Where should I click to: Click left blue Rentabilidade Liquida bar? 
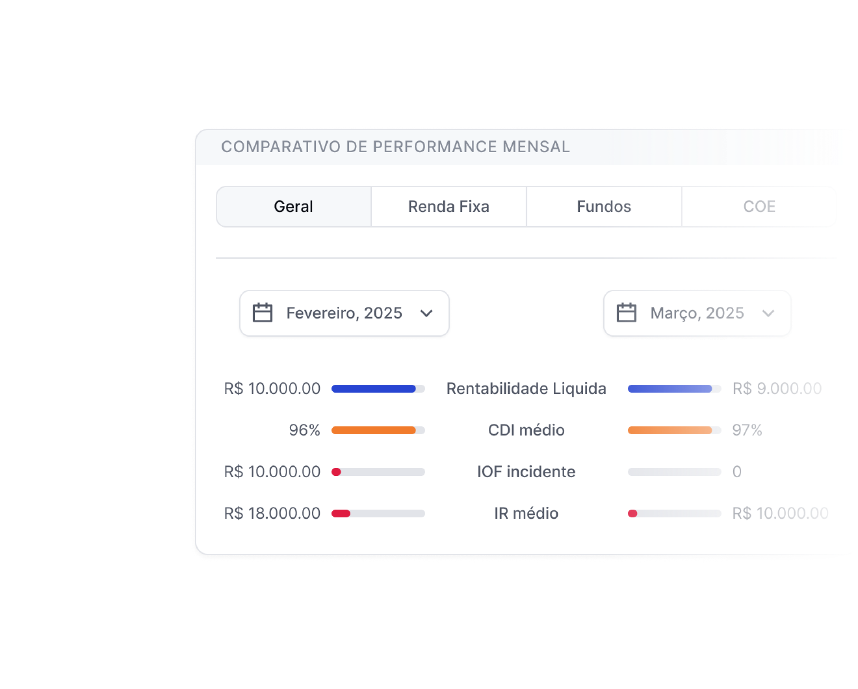point(374,389)
